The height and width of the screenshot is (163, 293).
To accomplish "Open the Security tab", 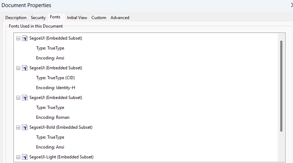I will point(38,18).
